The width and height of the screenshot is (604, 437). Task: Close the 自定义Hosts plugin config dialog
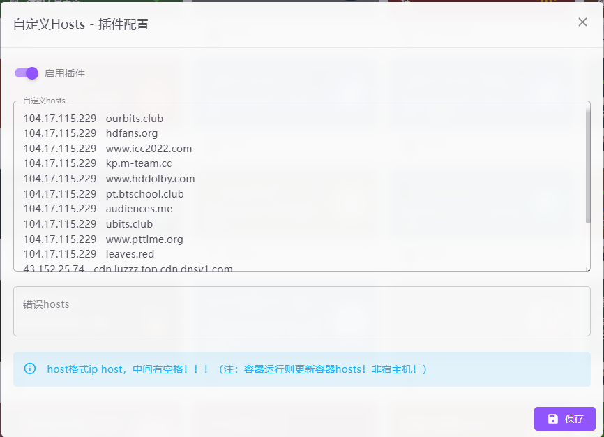pos(582,22)
